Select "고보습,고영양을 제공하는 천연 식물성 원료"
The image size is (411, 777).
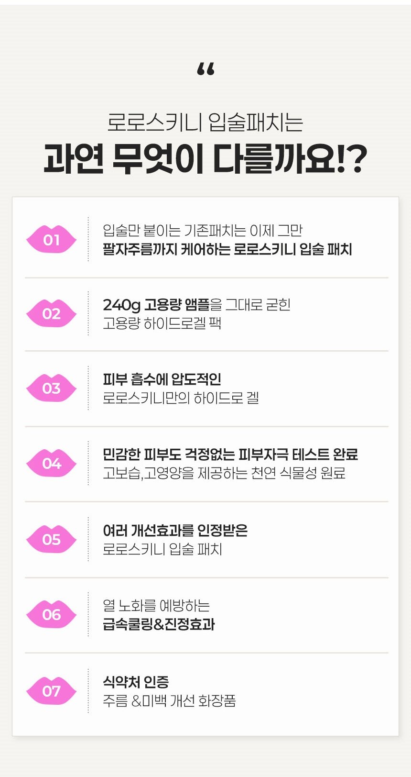point(224,473)
